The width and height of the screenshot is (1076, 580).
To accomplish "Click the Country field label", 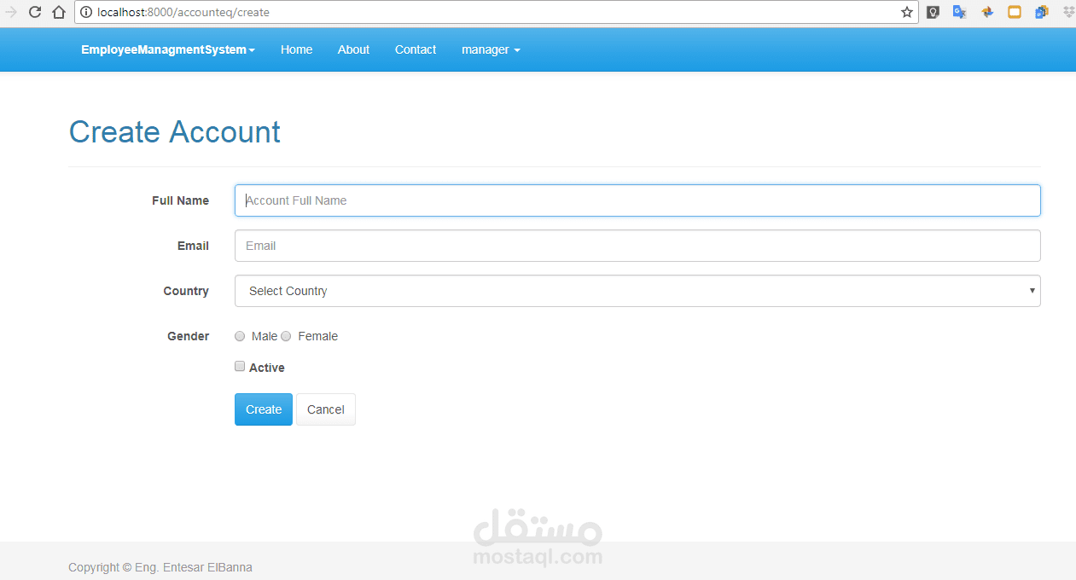I will pos(186,291).
